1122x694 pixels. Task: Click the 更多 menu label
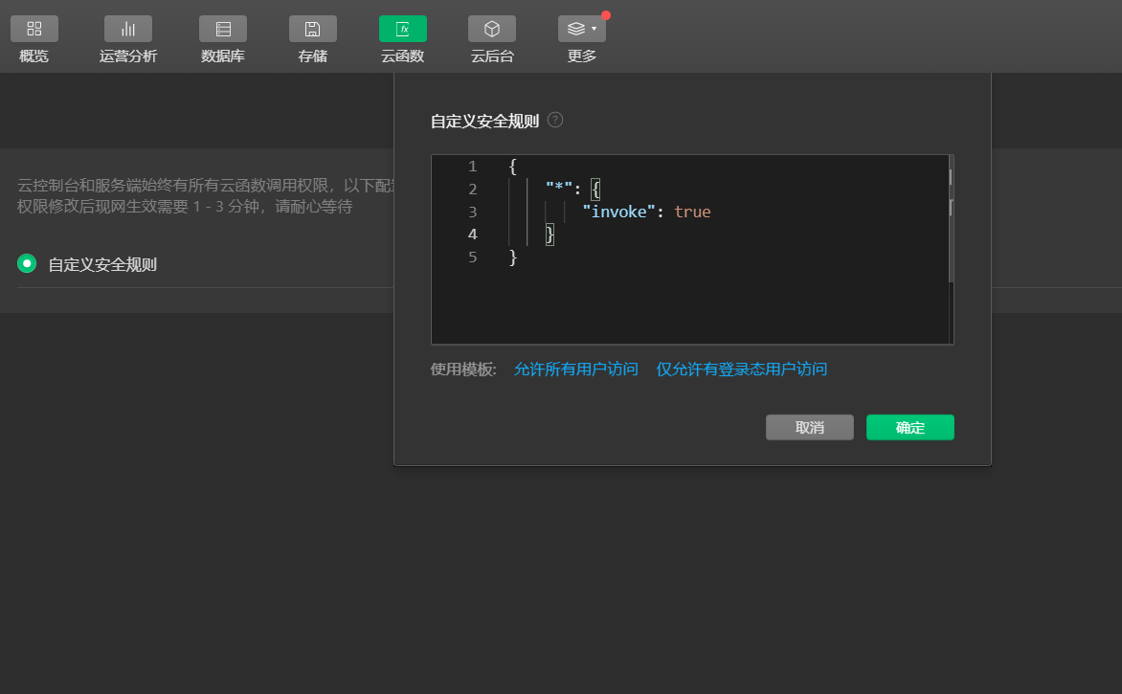(x=582, y=56)
